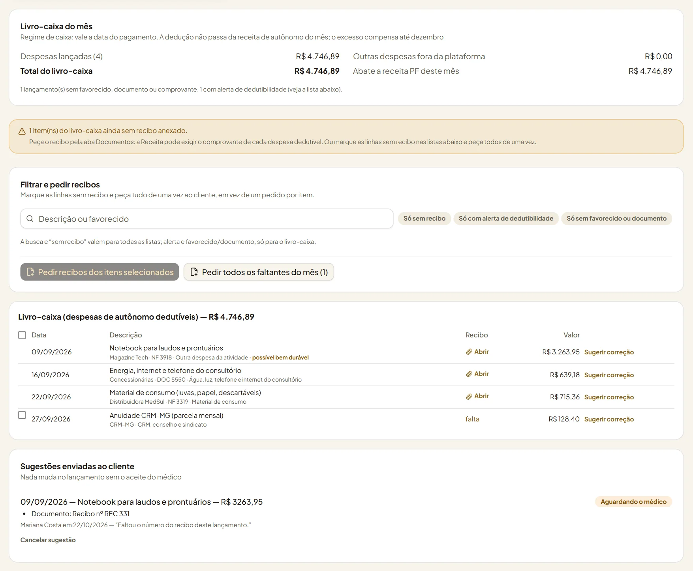Image resolution: width=693 pixels, height=571 pixels.
Task: Click the date 22/09/2026
Action: pyautogui.click(x=51, y=397)
